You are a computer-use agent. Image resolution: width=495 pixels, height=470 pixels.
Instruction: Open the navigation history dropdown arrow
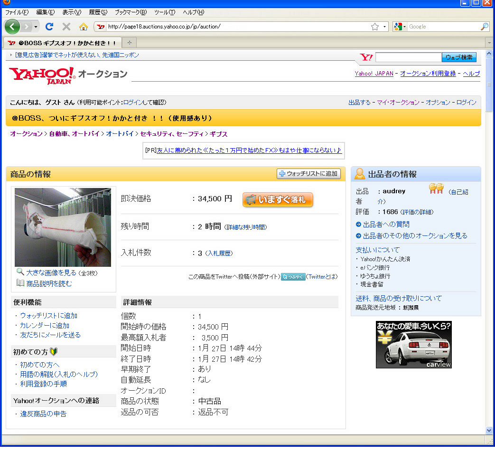pos(36,27)
